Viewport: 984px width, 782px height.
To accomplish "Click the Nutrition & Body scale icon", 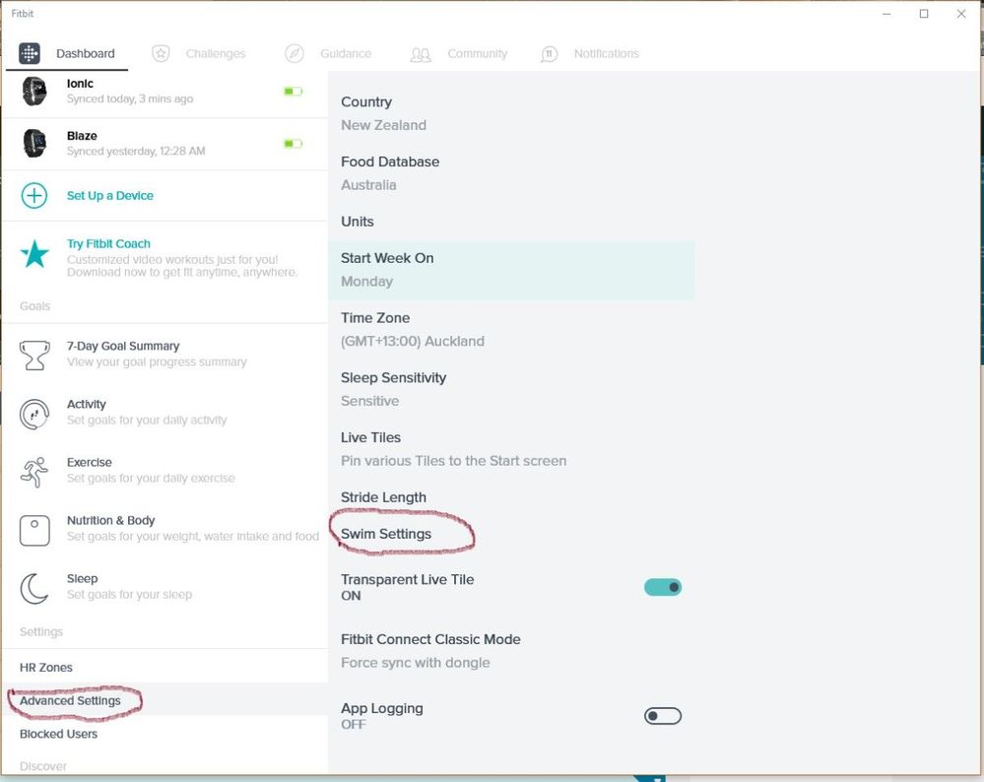I will click(x=34, y=530).
